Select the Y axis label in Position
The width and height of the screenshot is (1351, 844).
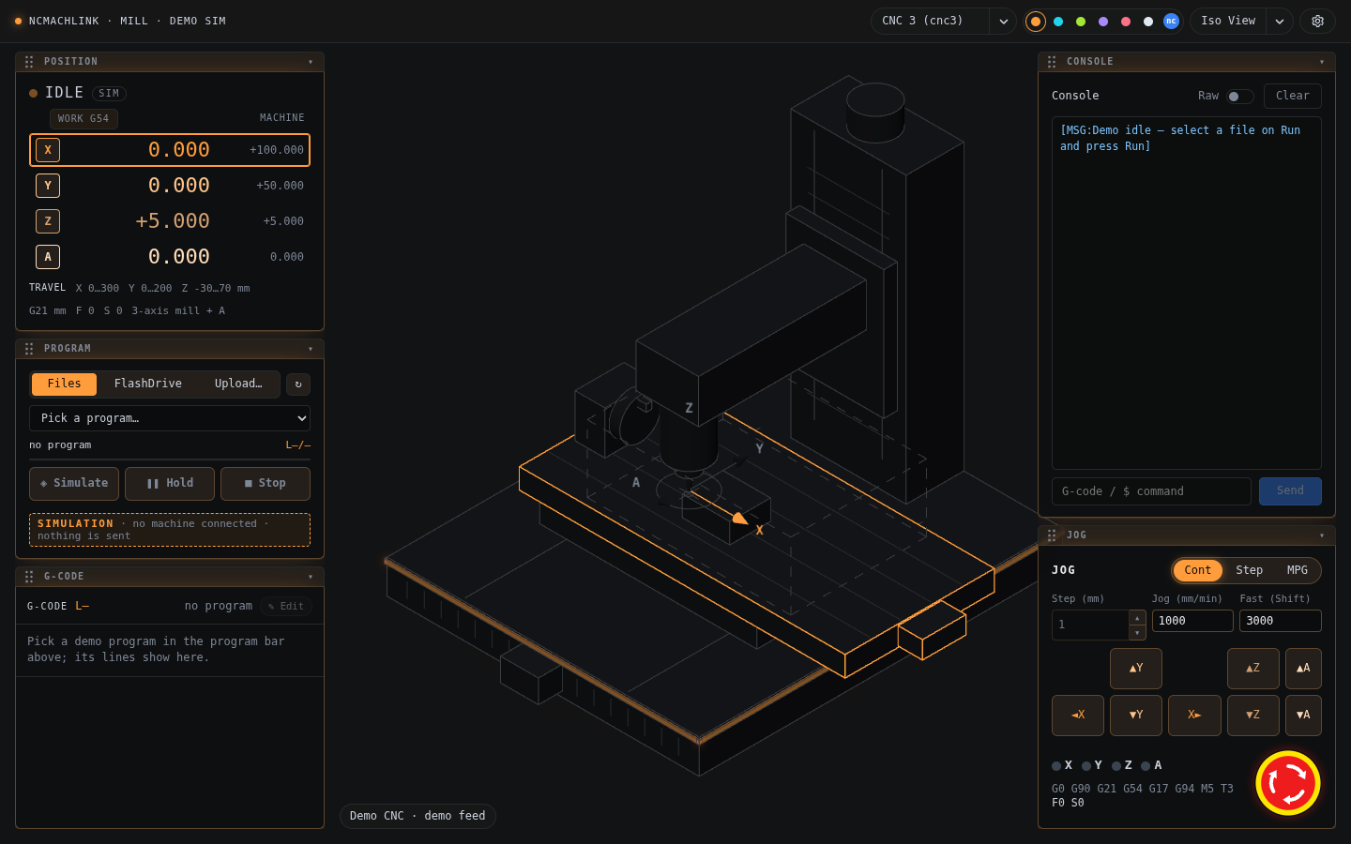pyautogui.click(x=48, y=186)
